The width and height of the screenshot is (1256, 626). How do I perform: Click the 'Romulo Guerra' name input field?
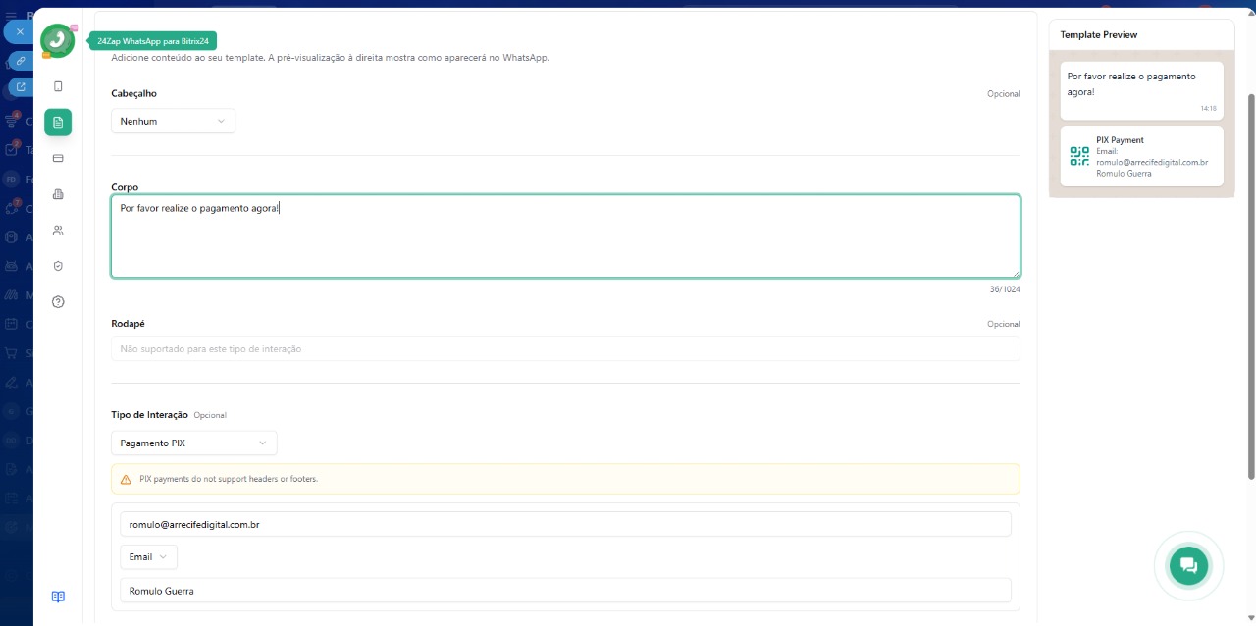click(564, 591)
